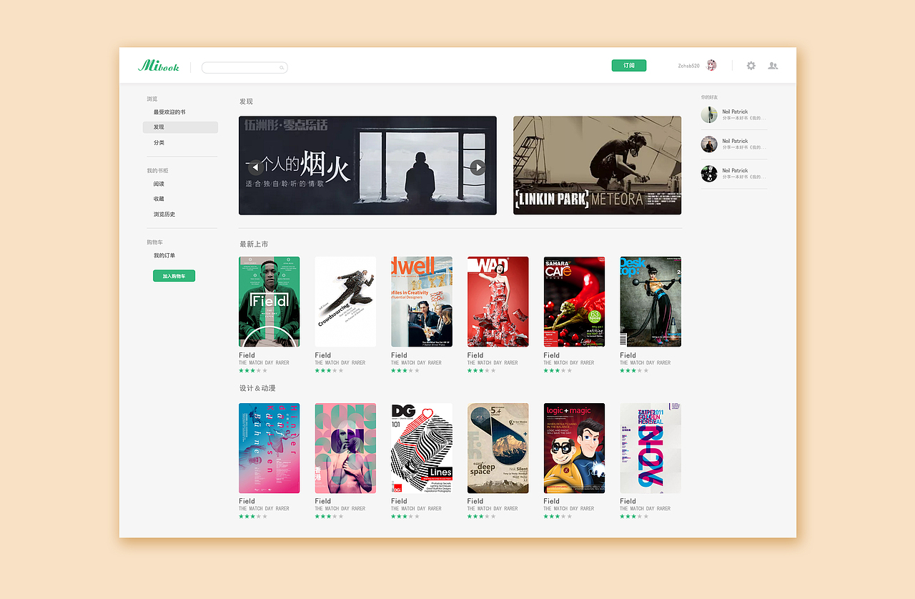Click the green 订阅 subscribe button

pos(629,66)
